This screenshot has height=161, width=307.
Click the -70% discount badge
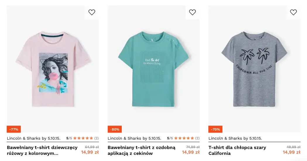215,129
